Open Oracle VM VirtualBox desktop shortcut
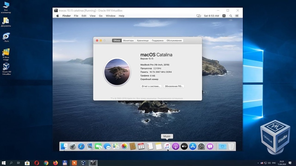The width and height of the screenshot is (296, 166). tap(6, 69)
